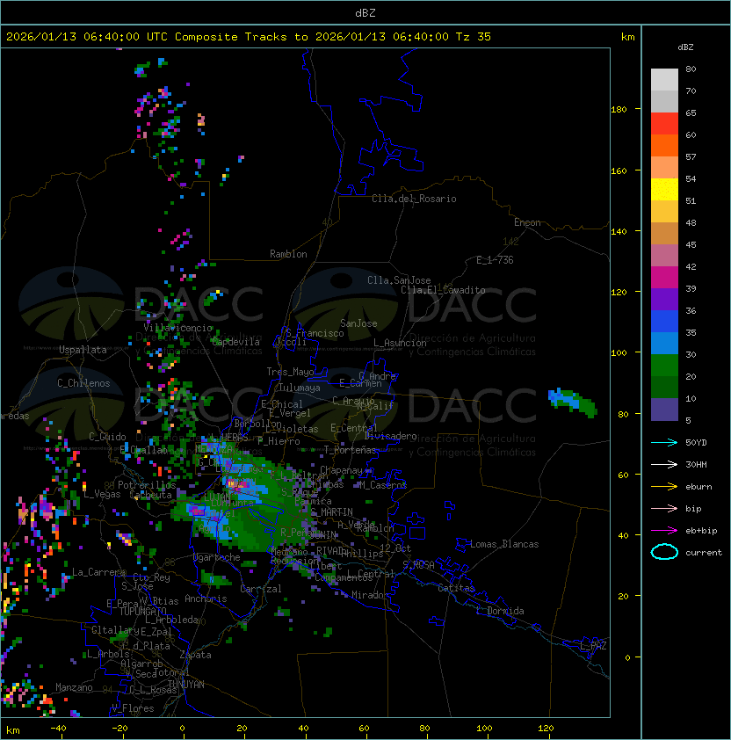The height and width of the screenshot is (740, 731).
Task: Click the 'Clla.El_Cavadito' map label
Action: coord(443,290)
